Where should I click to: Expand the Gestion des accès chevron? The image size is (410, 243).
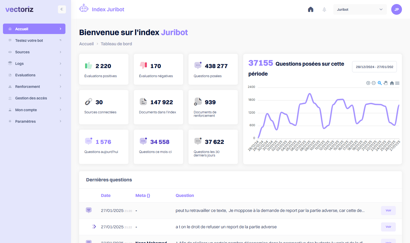60,98
